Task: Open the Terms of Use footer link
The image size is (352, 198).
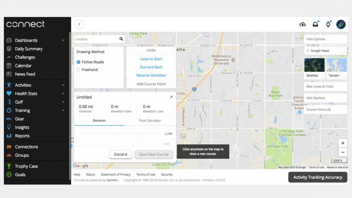Action: coord(146,174)
